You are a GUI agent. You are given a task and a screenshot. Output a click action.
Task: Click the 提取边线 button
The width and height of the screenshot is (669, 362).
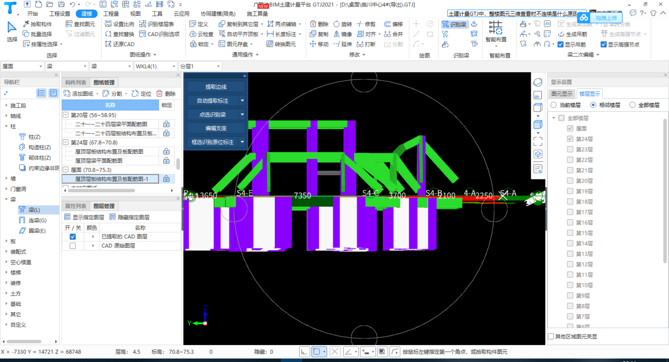(x=216, y=87)
